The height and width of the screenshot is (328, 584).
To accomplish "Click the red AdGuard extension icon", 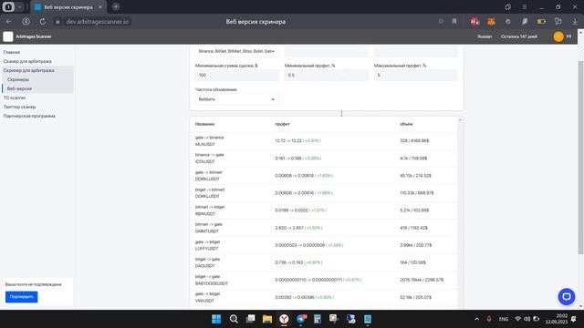I will pos(474,22).
